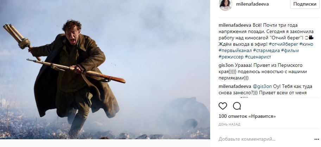View the 100 отметок «Нравится» likes list

[247, 116]
